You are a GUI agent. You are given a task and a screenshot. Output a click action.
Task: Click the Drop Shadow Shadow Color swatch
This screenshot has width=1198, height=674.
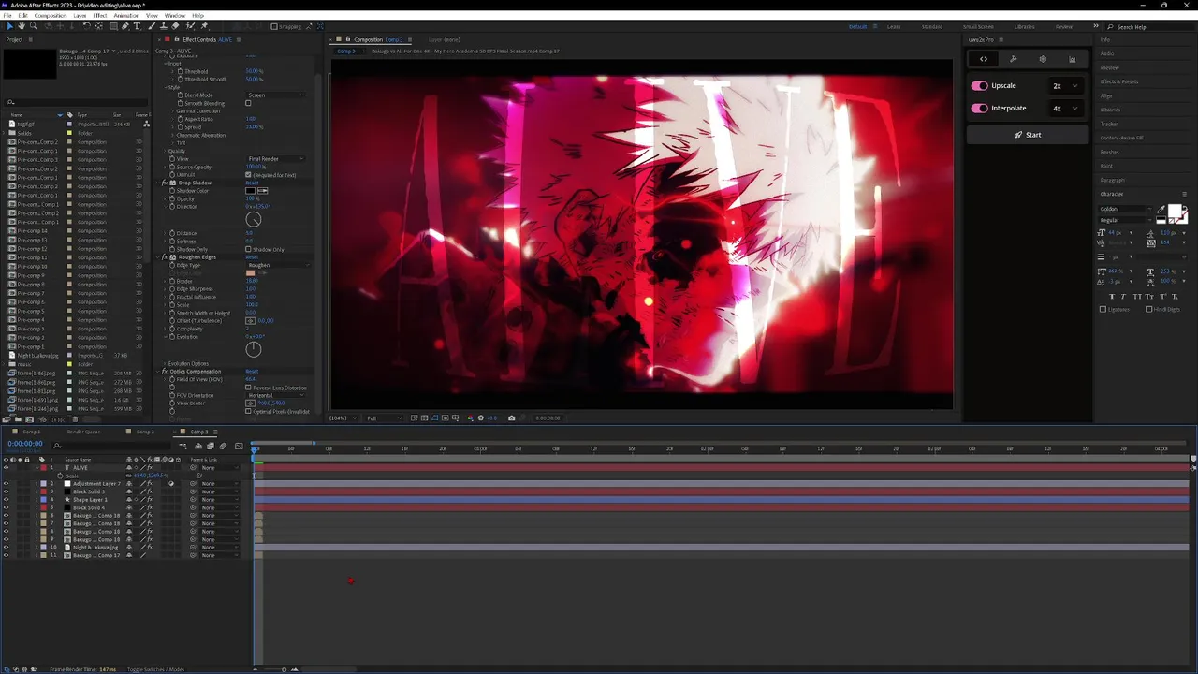click(250, 191)
